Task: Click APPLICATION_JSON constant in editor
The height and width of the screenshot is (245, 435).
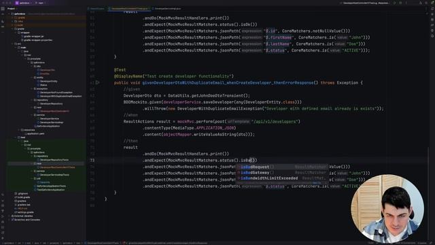Action: tap(215, 128)
